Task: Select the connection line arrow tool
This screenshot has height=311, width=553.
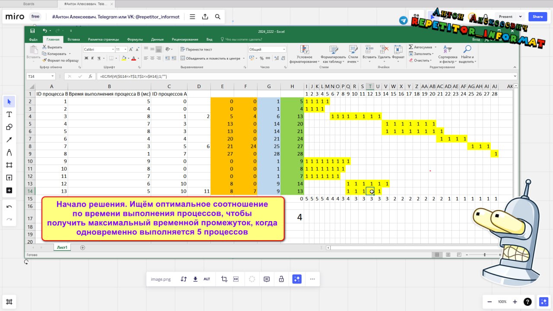Action: (9, 140)
